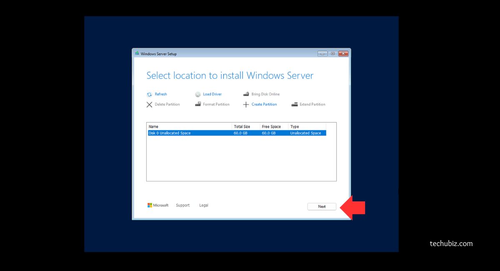Sort list by Name column header

tap(189, 126)
